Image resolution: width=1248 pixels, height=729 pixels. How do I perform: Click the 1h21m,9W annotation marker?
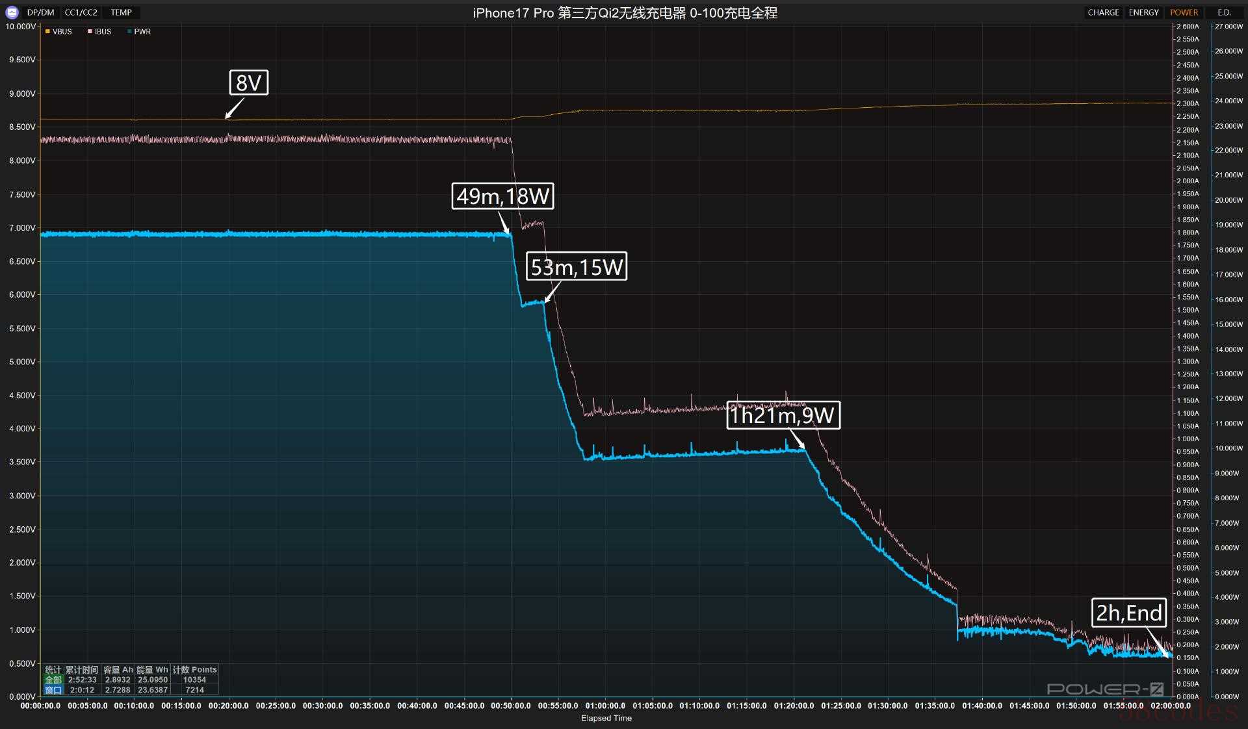click(783, 415)
